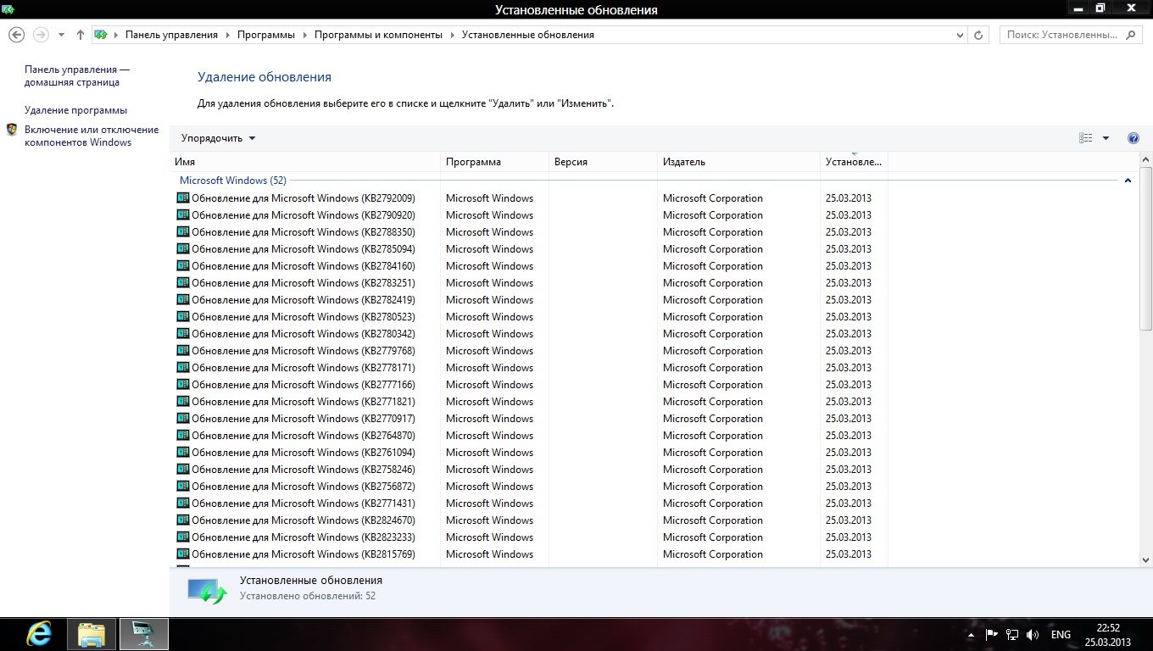Select update row KB2824670
This screenshot has height=651, width=1153.
[531, 520]
